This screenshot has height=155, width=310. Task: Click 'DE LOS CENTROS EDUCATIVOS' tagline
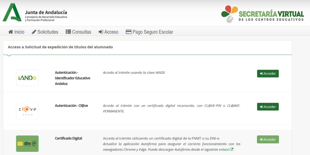(271, 20)
